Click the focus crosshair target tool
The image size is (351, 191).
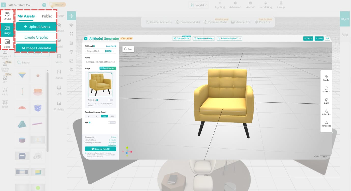tap(71, 52)
